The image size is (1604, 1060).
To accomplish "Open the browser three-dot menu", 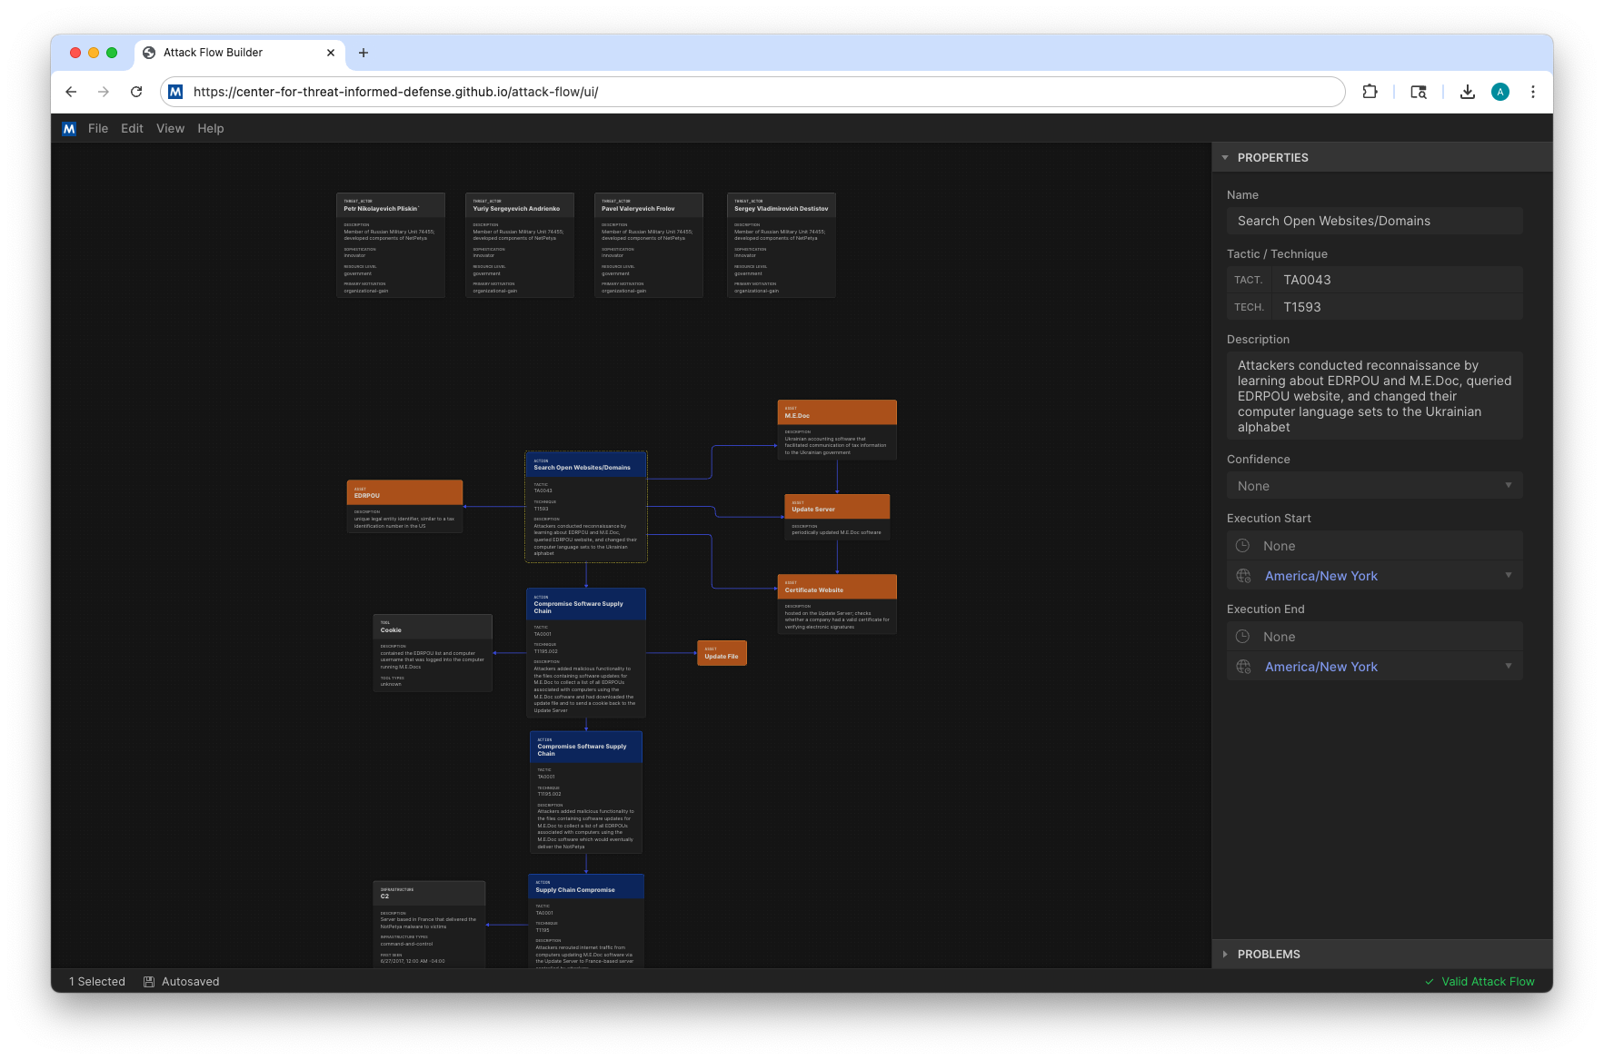I will [x=1533, y=92].
